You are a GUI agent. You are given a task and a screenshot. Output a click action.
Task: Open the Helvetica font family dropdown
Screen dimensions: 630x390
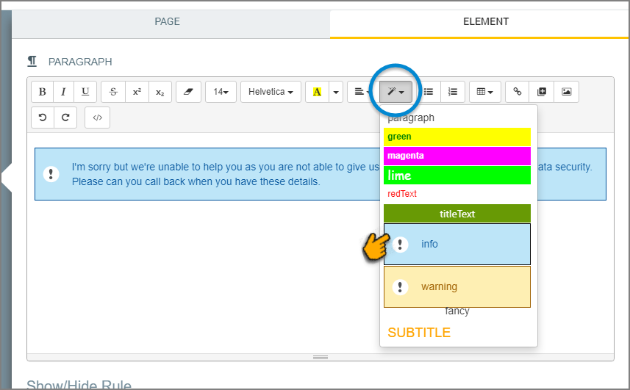click(271, 92)
